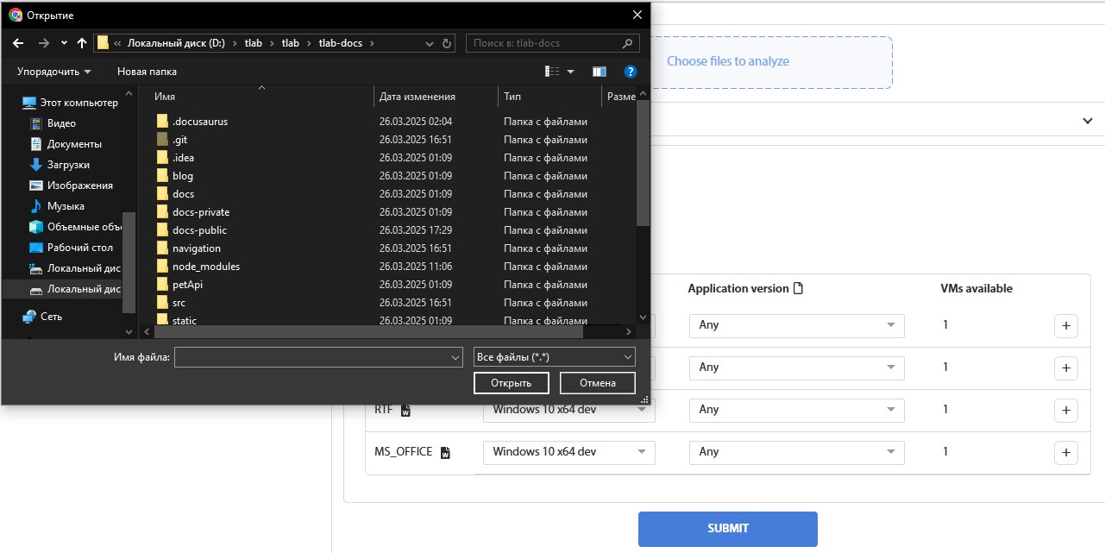Open the Упорядочить menu
The height and width of the screenshot is (553, 1105).
(x=49, y=72)
